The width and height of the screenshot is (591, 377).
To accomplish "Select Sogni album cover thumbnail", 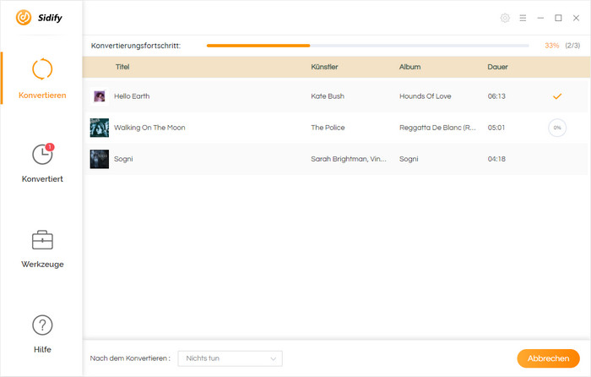I will tap(100, 159).
